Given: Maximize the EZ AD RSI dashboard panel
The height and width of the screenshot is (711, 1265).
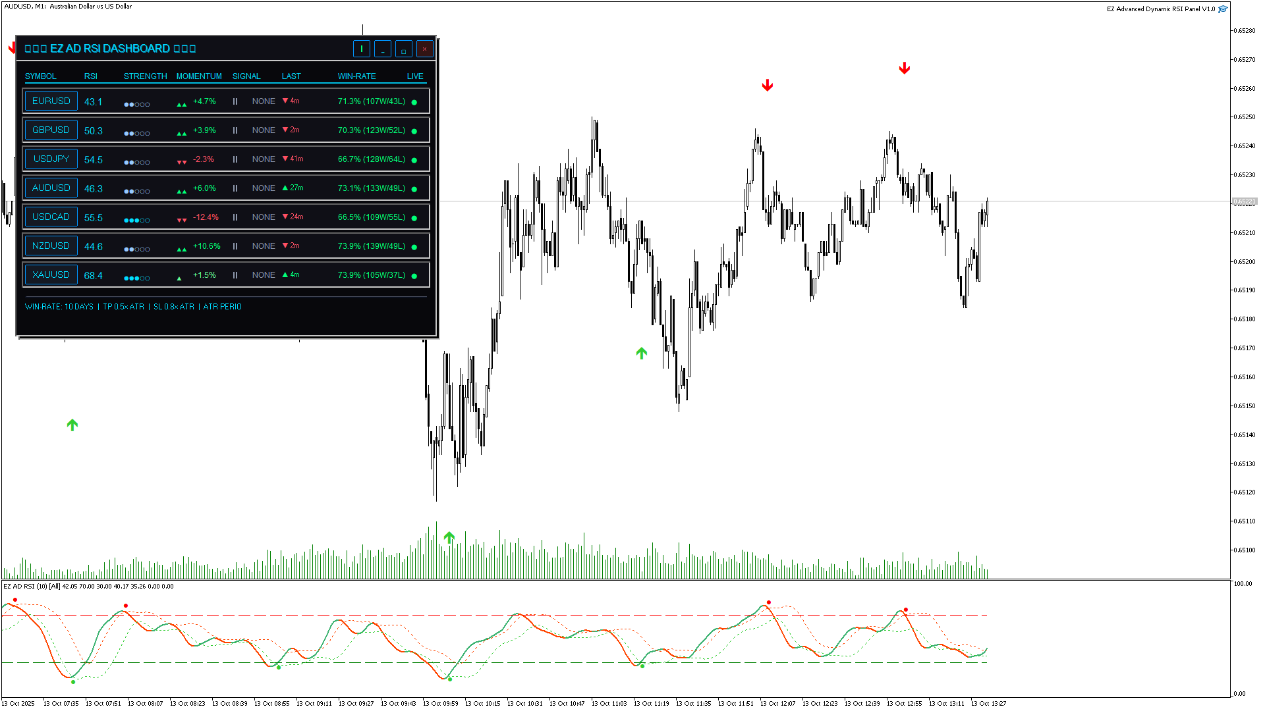Looking at the screenshot, I should click(x=403, y=49).
